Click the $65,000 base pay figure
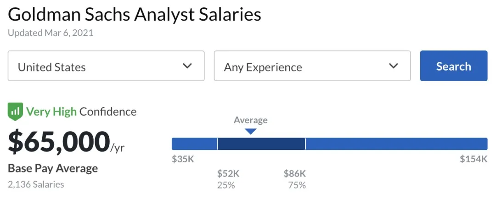The height and width of the screenshot is (199, 496). pyautogui.click(x=59, y=142)
